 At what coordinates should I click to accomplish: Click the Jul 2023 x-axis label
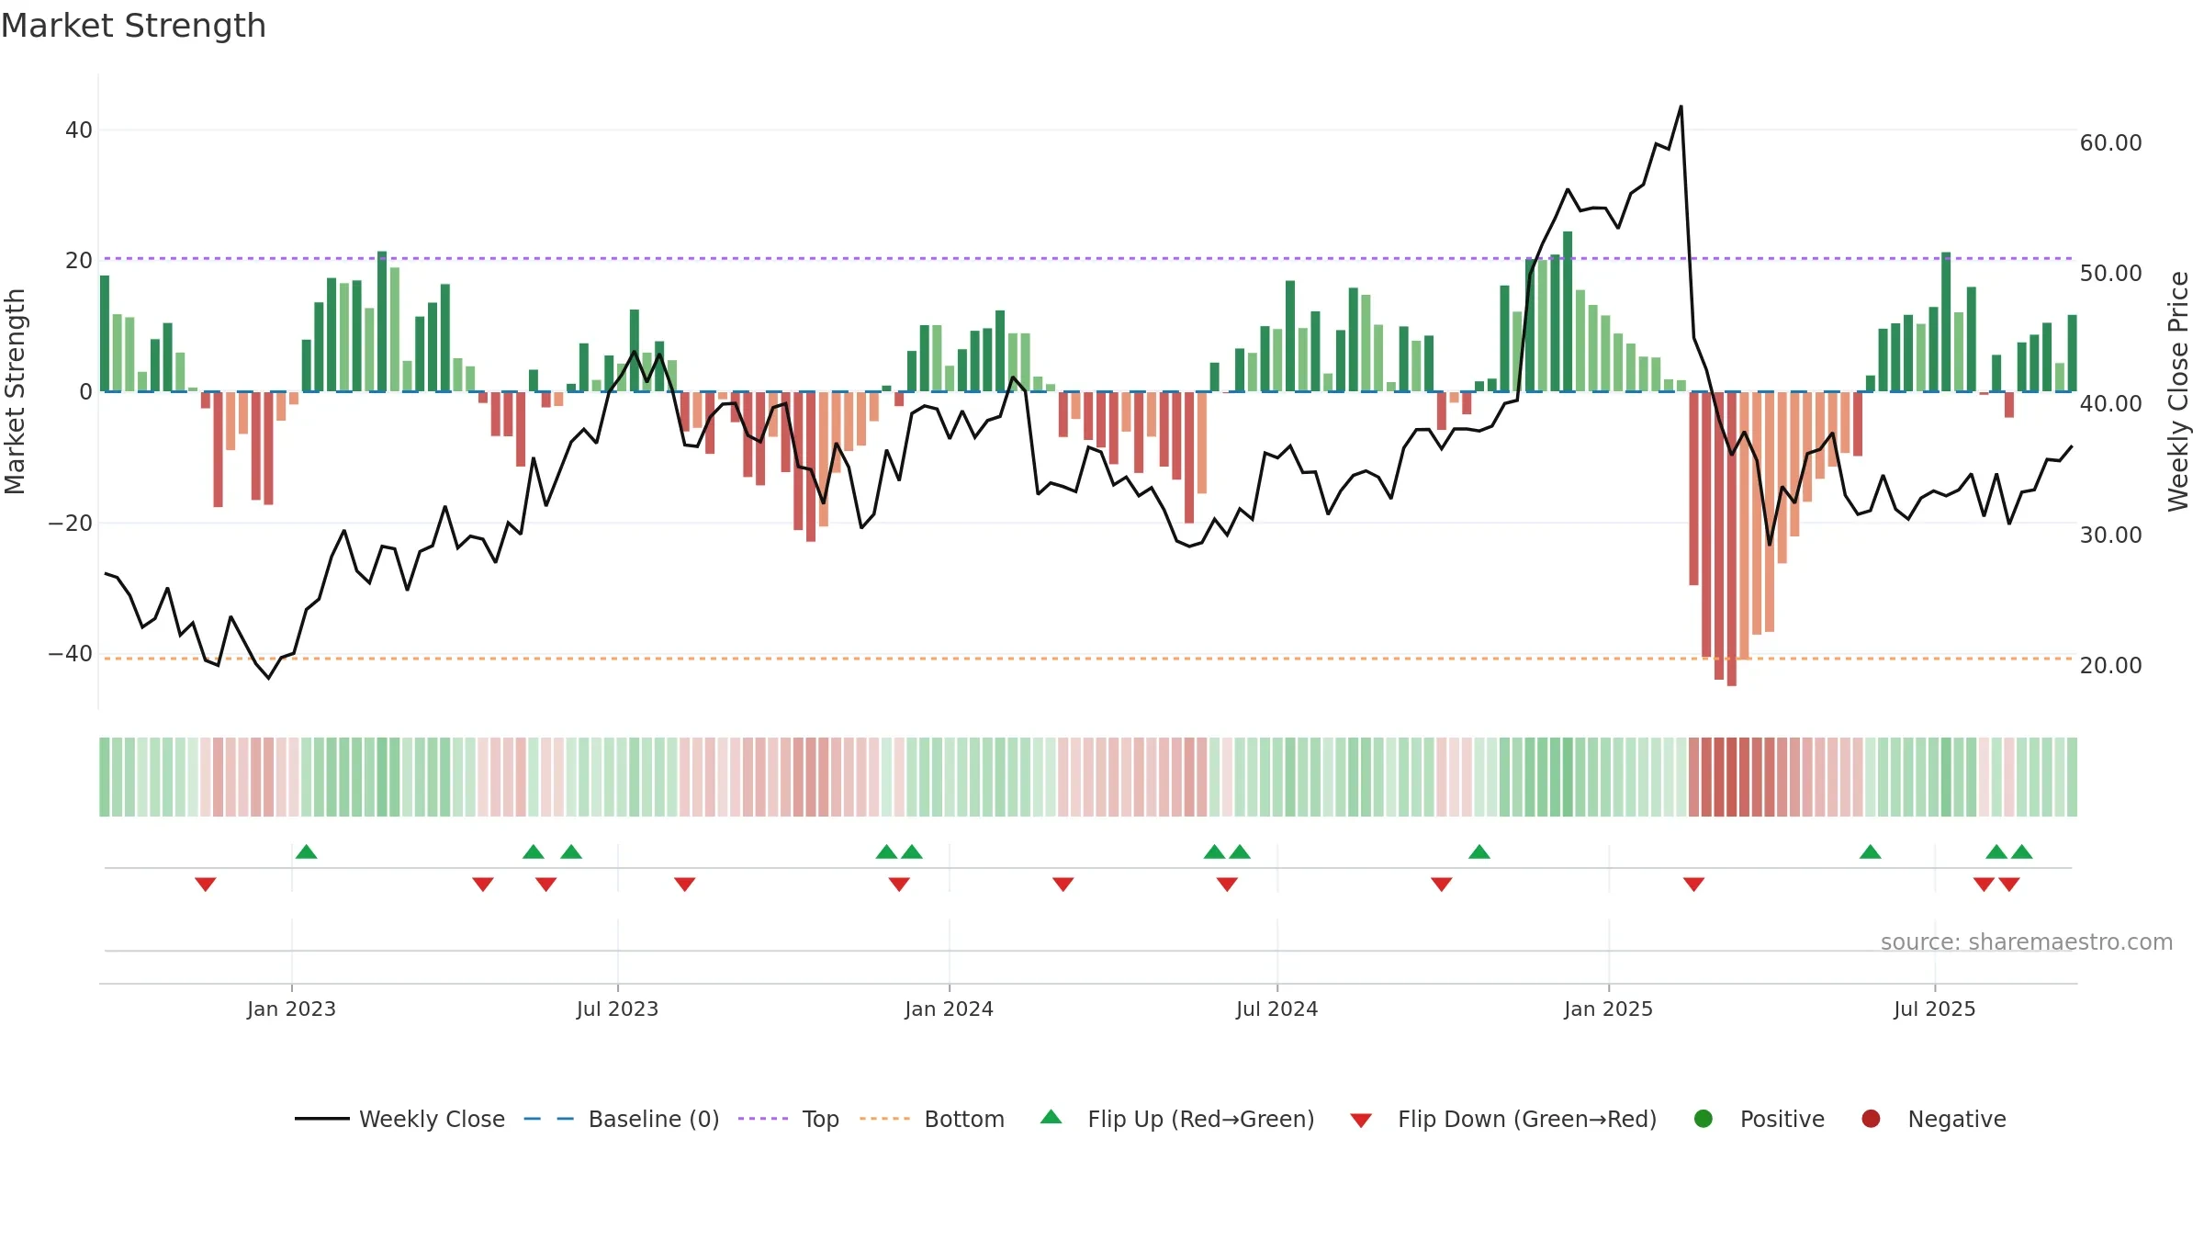pyautogui.click(x=617, y=1009)
